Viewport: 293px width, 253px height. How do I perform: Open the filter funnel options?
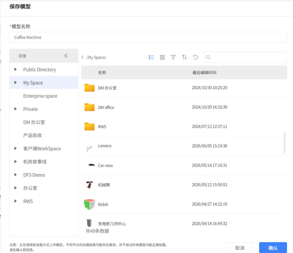[x=173, y=57]
